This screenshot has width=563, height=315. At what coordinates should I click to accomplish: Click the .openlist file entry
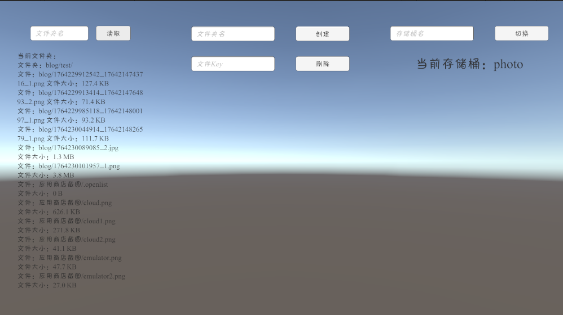[63, 184]
